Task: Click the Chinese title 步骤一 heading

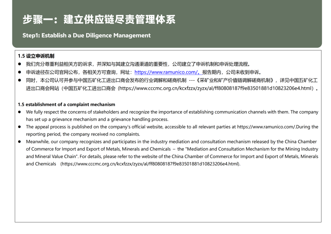Action: click(99, 19)
